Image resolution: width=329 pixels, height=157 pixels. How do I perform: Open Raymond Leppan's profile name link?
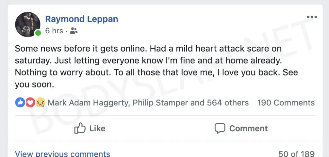(x=82, y=19)
